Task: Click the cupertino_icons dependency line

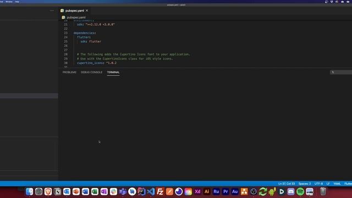Action: click(x=97, y=63)
